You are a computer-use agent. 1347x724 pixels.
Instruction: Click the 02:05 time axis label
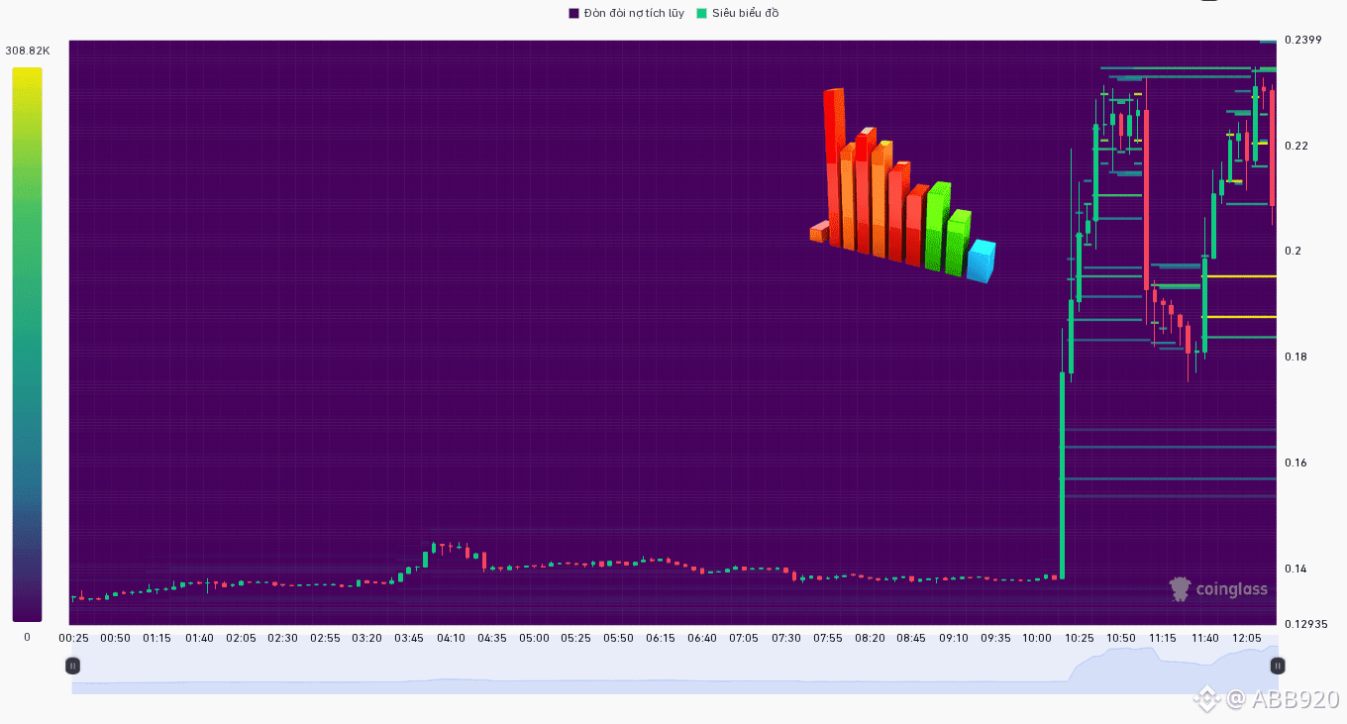(x=241, y=638)
